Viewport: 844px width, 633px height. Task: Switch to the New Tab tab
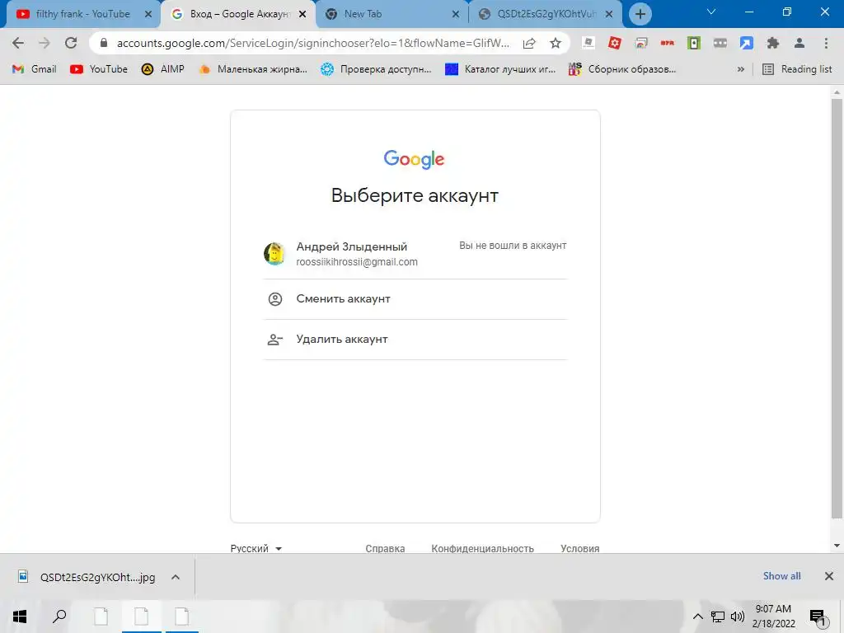pyautogui.click(x=390, y=14)
